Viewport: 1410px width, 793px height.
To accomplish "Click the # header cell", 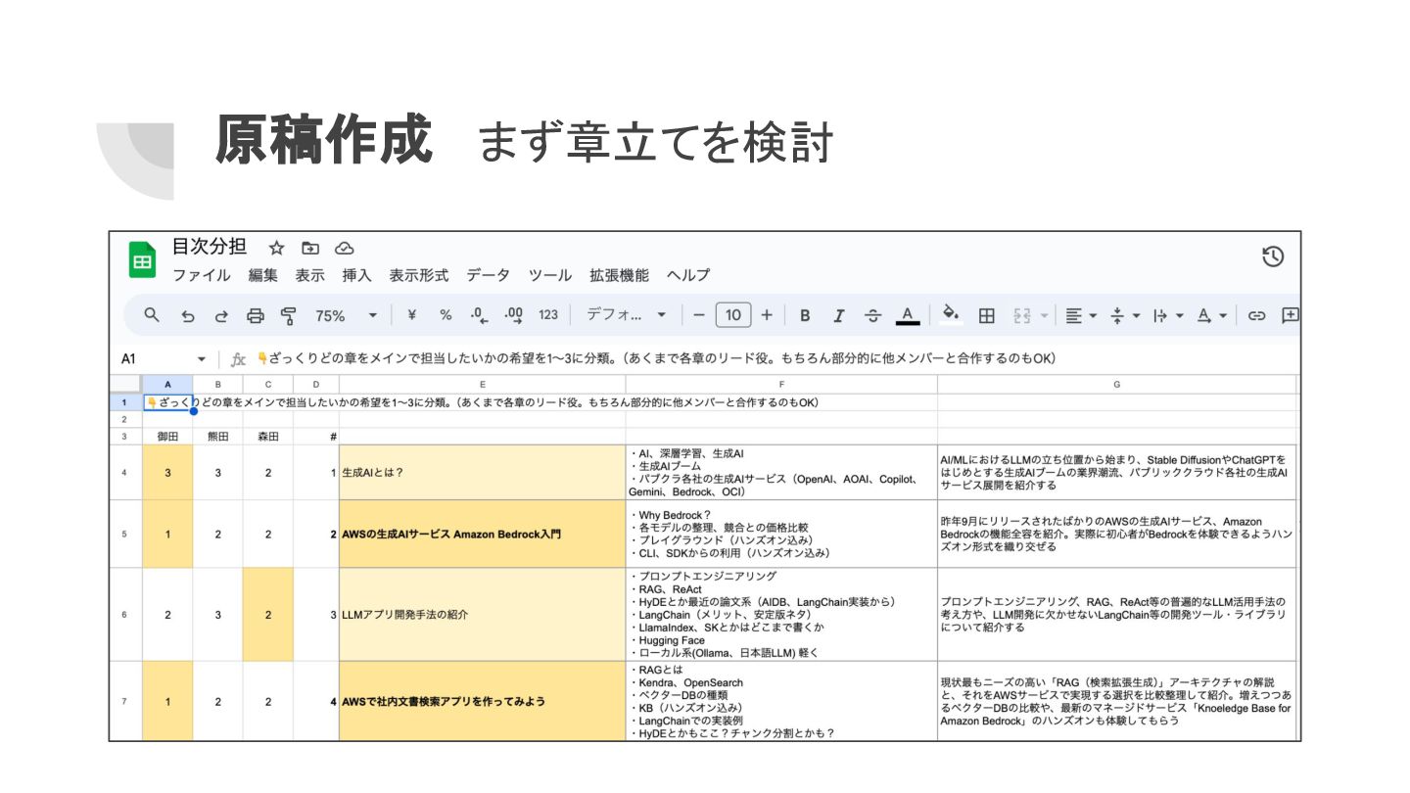I will coord(316,437).
